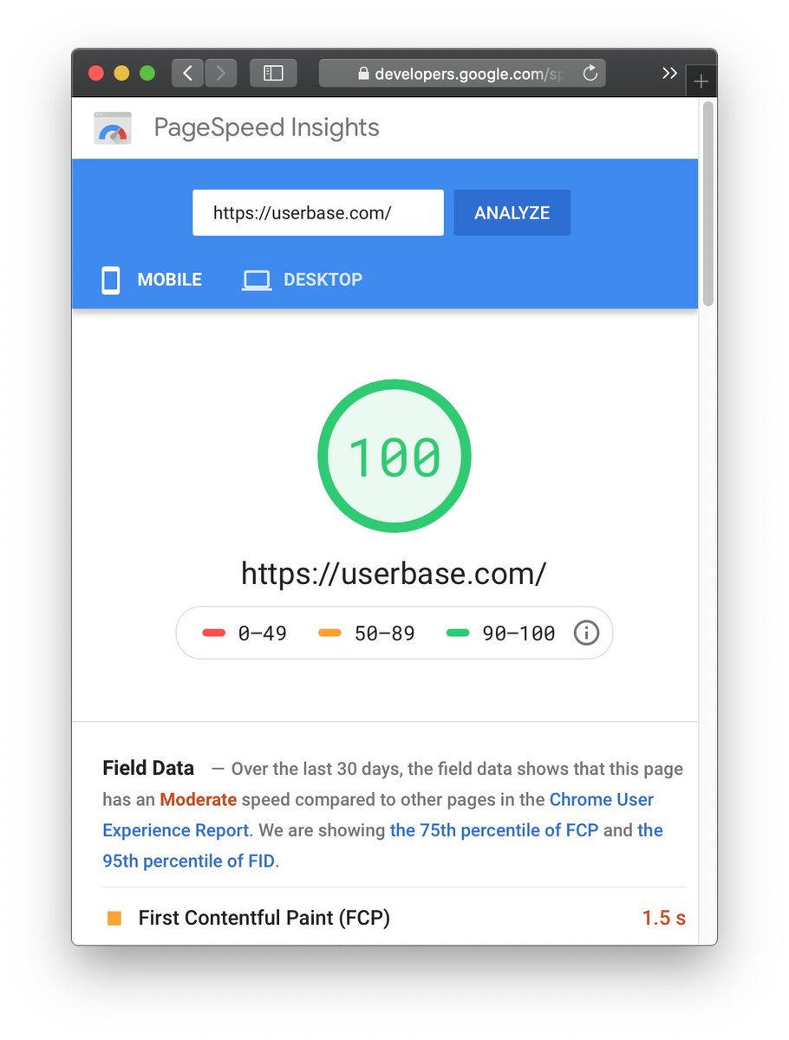789x1040 pixels.
Task: Click the 100 performance score gauge
Action: [394, 456]
